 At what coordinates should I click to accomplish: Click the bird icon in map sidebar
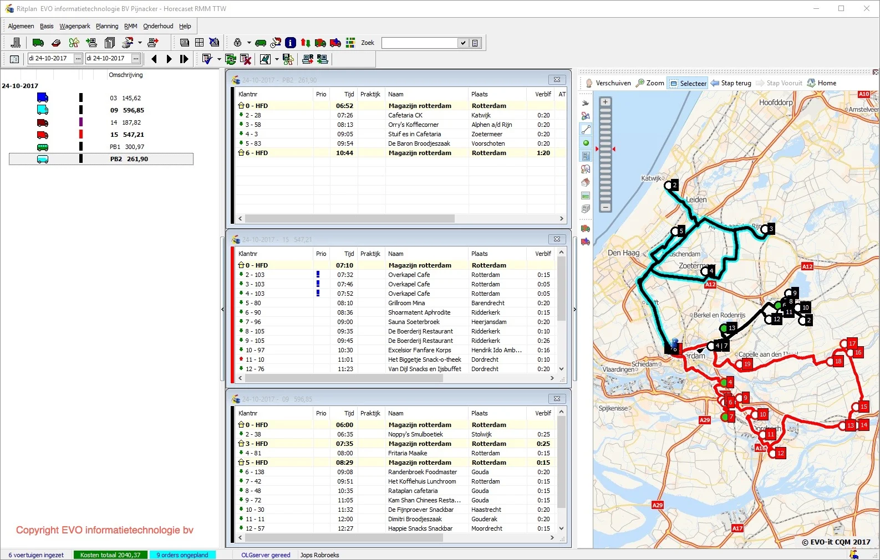[586, 103]
